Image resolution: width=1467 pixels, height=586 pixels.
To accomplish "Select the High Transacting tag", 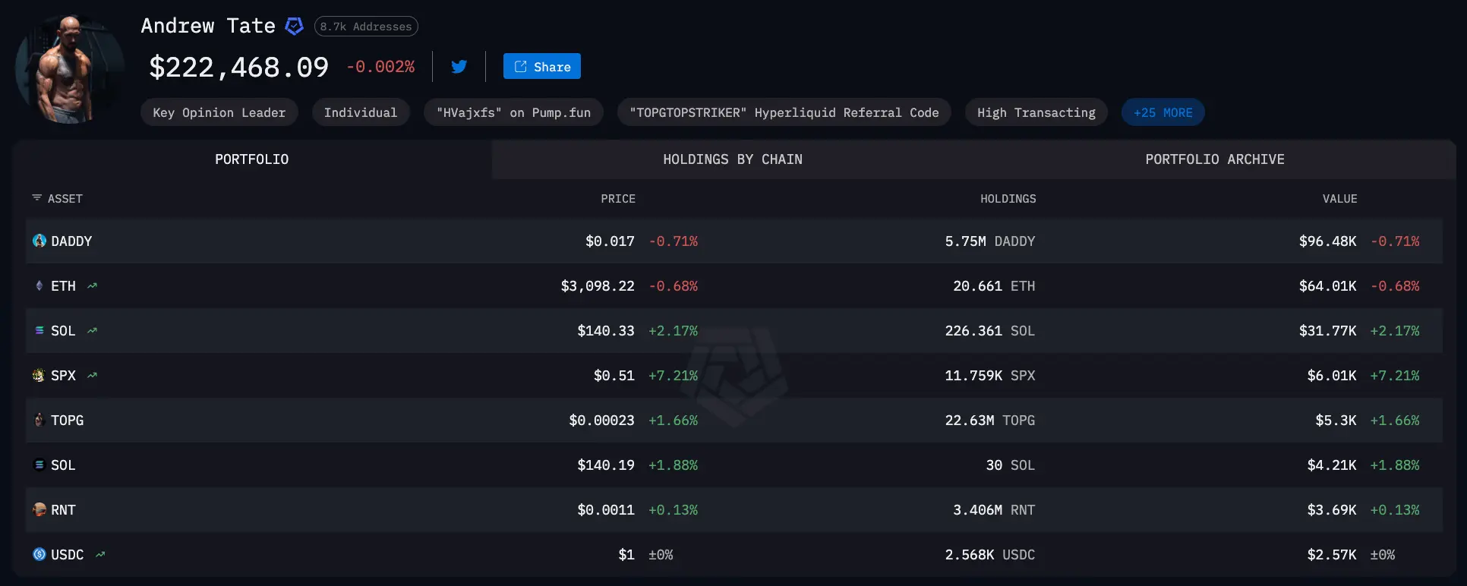I will coord(1036,112).
